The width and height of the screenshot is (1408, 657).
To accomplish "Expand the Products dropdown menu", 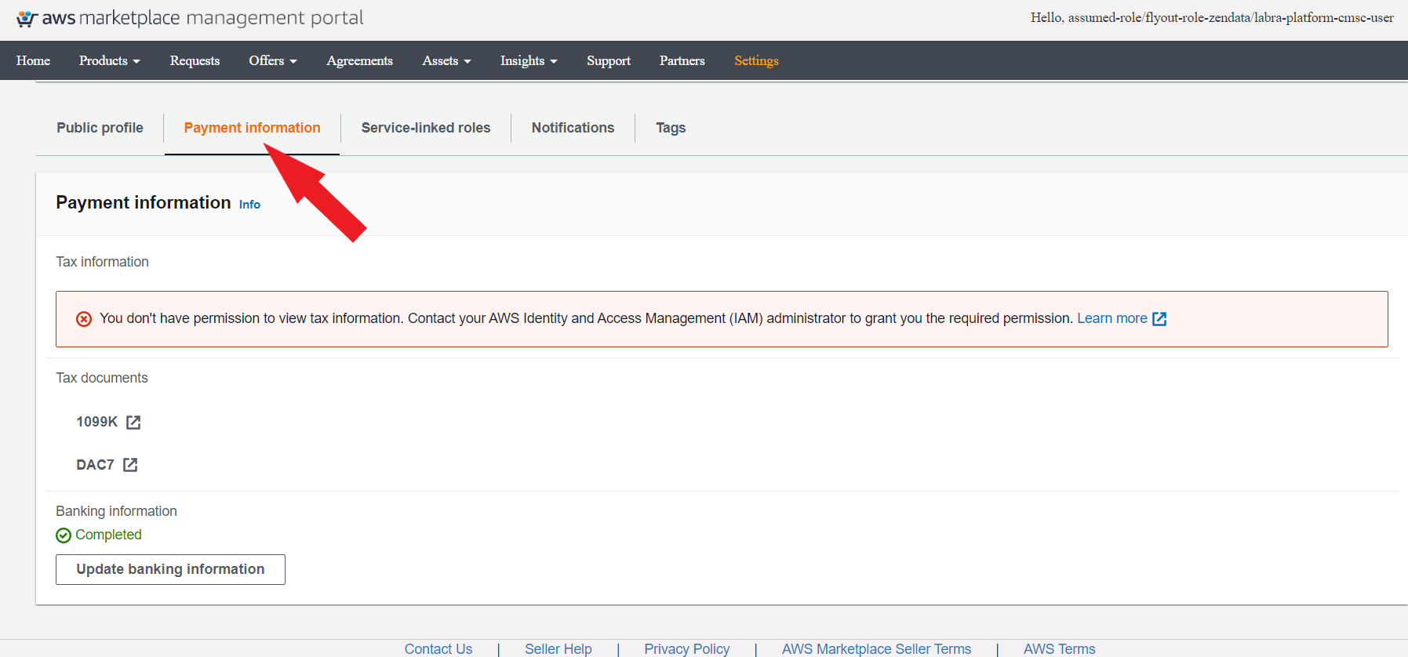I will pyautogui.click(x=110, y=60).
